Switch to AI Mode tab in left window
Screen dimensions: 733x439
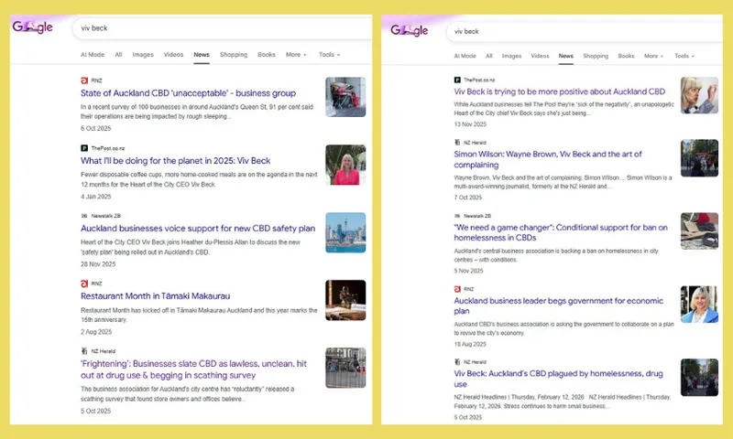point(93,55)
